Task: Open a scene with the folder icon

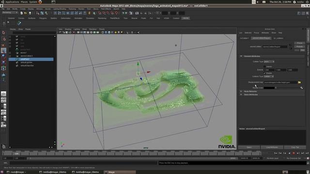Action: tap(26, 13)
